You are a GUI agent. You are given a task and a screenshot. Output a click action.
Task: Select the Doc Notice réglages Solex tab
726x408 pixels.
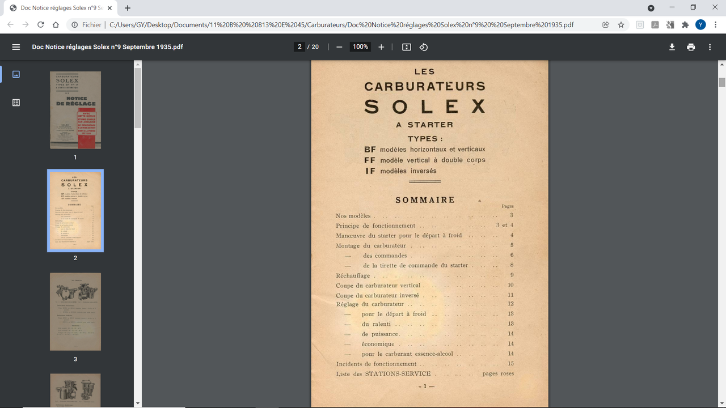61,8
